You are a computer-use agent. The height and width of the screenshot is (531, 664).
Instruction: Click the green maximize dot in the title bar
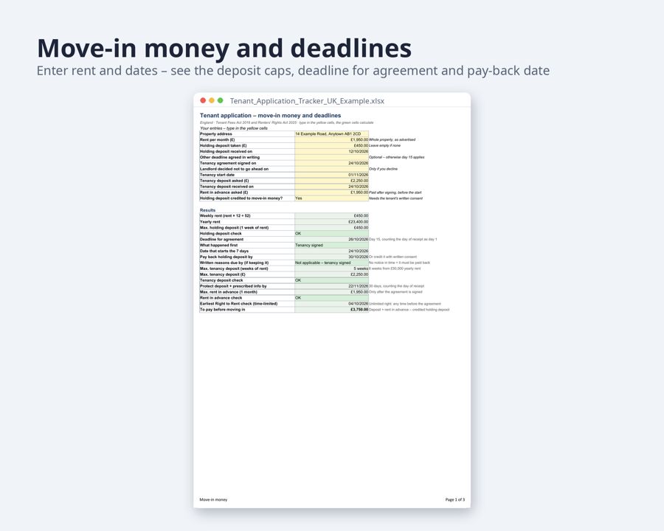point(220,100)
